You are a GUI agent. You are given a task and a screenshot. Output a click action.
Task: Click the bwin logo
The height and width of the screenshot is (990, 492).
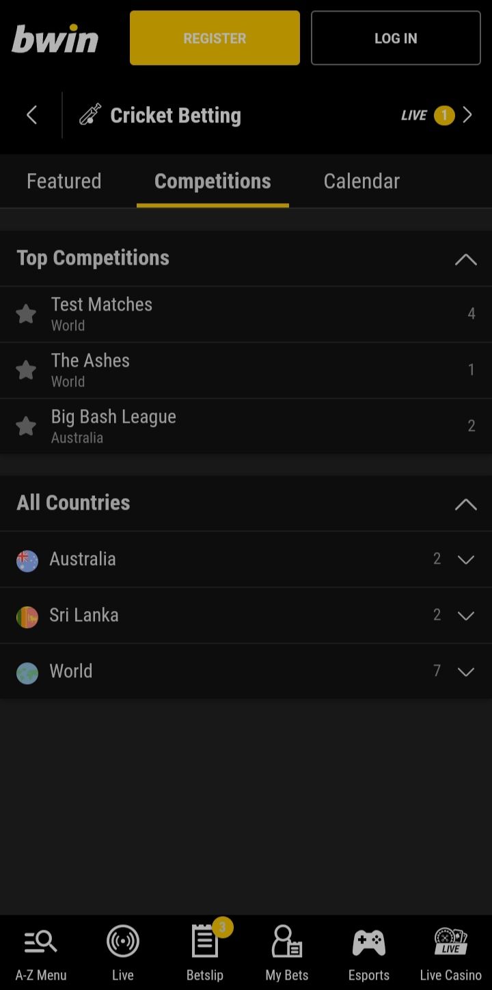pos(55,38)
